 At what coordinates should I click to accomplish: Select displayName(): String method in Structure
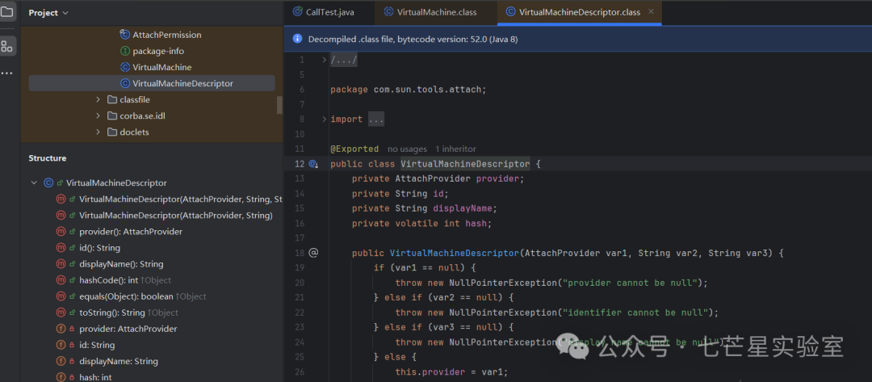click(121, 263)
